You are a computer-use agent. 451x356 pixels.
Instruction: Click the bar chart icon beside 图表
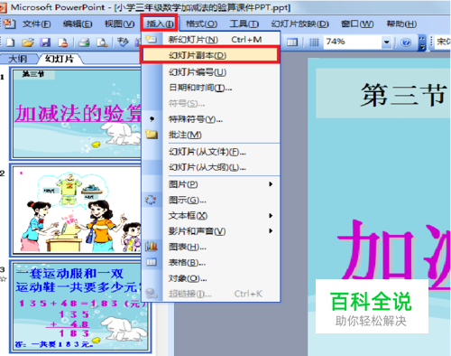[x=152, y=247]
